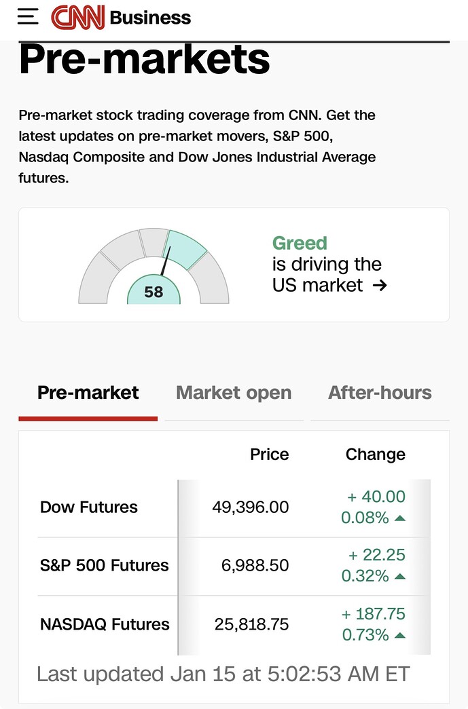Click the up arrow beside 0.08%
This screenshot has height=709, width=468.
click(400, 519)
